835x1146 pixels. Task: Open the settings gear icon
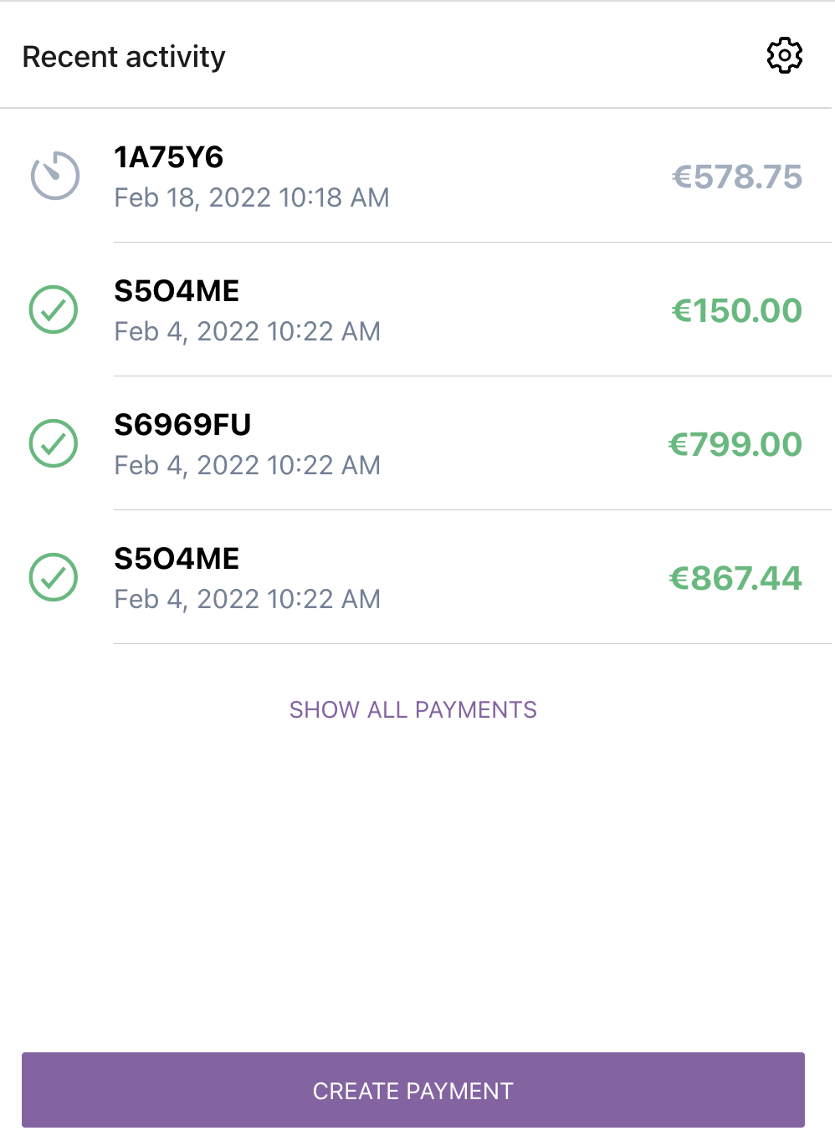784,56
